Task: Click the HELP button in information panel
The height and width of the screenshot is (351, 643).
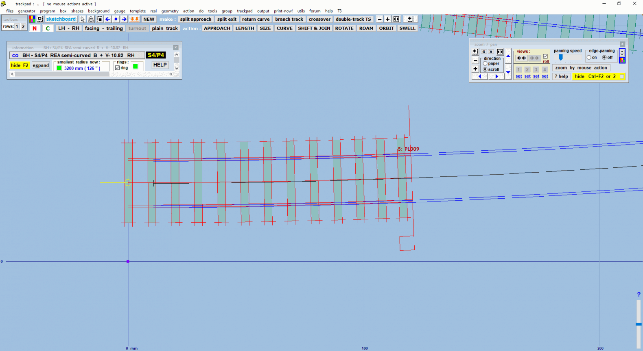Action: (x=160, y=65)
